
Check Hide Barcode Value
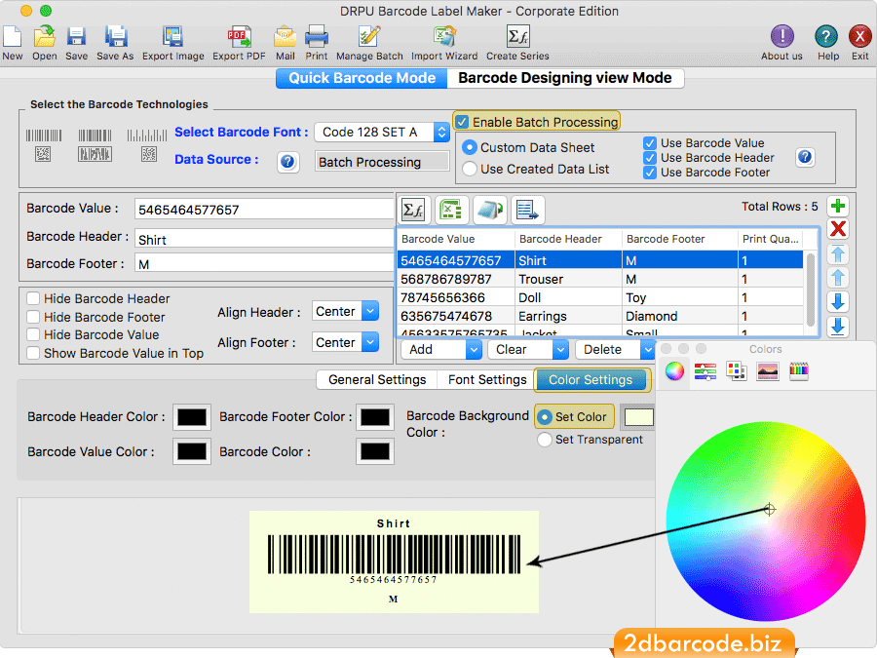pos(33,334)
